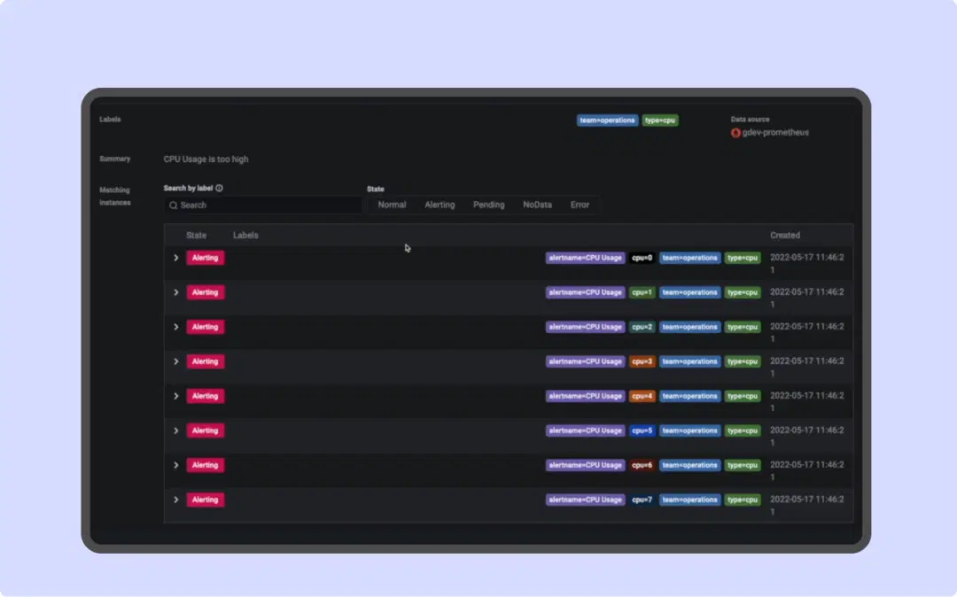The image size is (957, 597).
Task: Toggle the NoData state filter
Action: (x=536, y=205)
